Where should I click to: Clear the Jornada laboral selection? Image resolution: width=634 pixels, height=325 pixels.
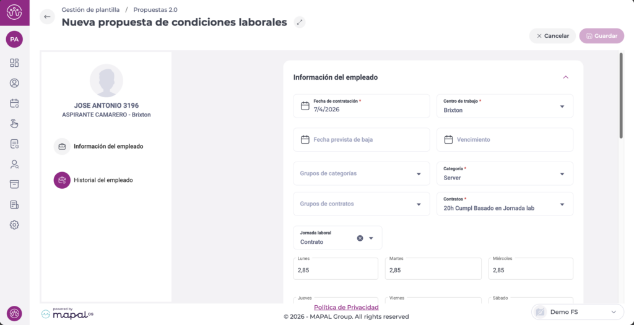click(360, 238)
